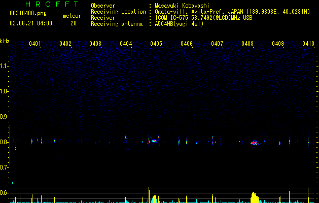Click the kHz axis unit label
The image size is (319, 203).
pos(5,41)
